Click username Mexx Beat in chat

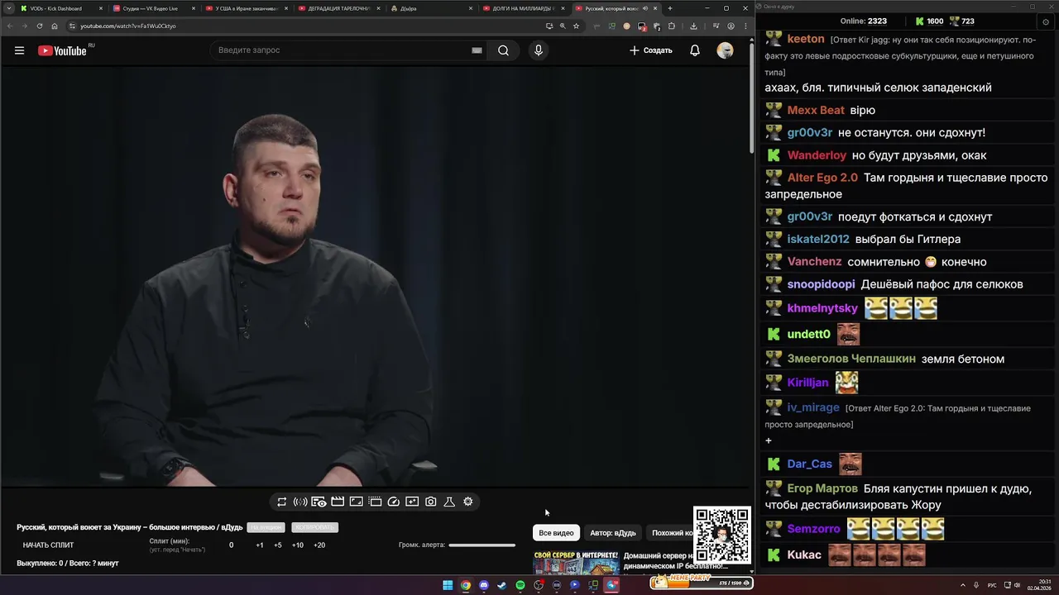pos(816,110)
